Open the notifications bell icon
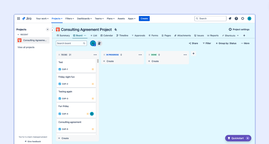Screen dimensions: 269x144 [230, 19]
